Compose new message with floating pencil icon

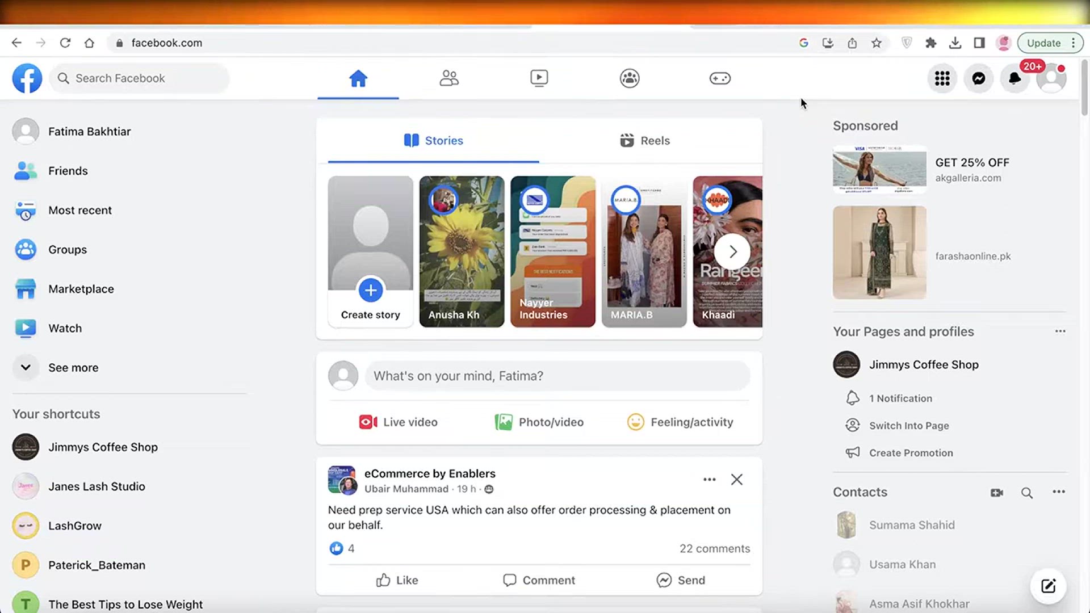tap(1048, 586)
